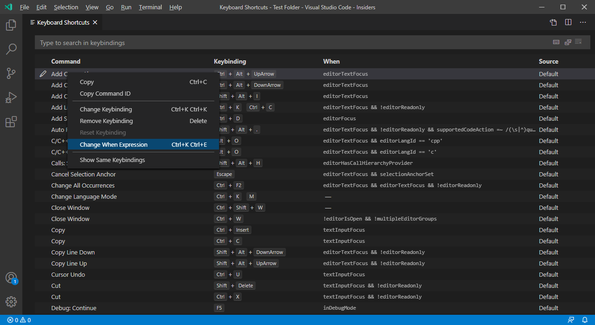Open the Run menu
The image size is (595, 325).
(x=126, y=7)
